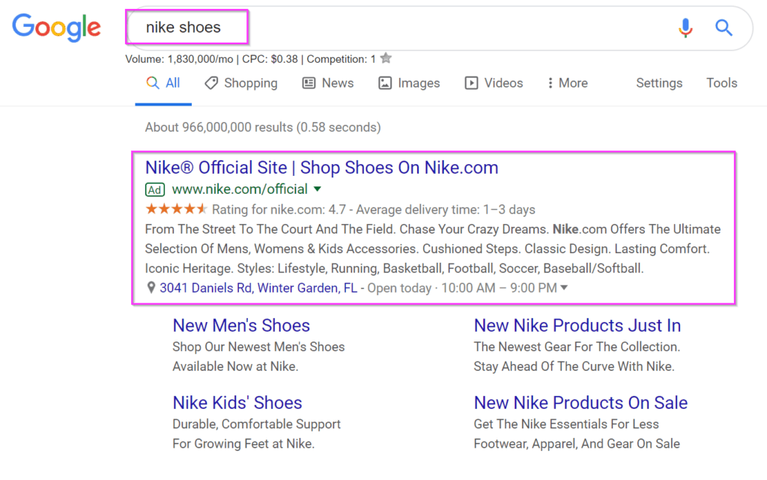Click the map pin icon before the address
The image size is (767, 480).
point(151,288)
